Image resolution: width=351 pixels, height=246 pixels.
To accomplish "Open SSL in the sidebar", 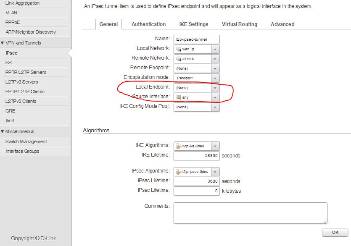I will click(10, 63).
